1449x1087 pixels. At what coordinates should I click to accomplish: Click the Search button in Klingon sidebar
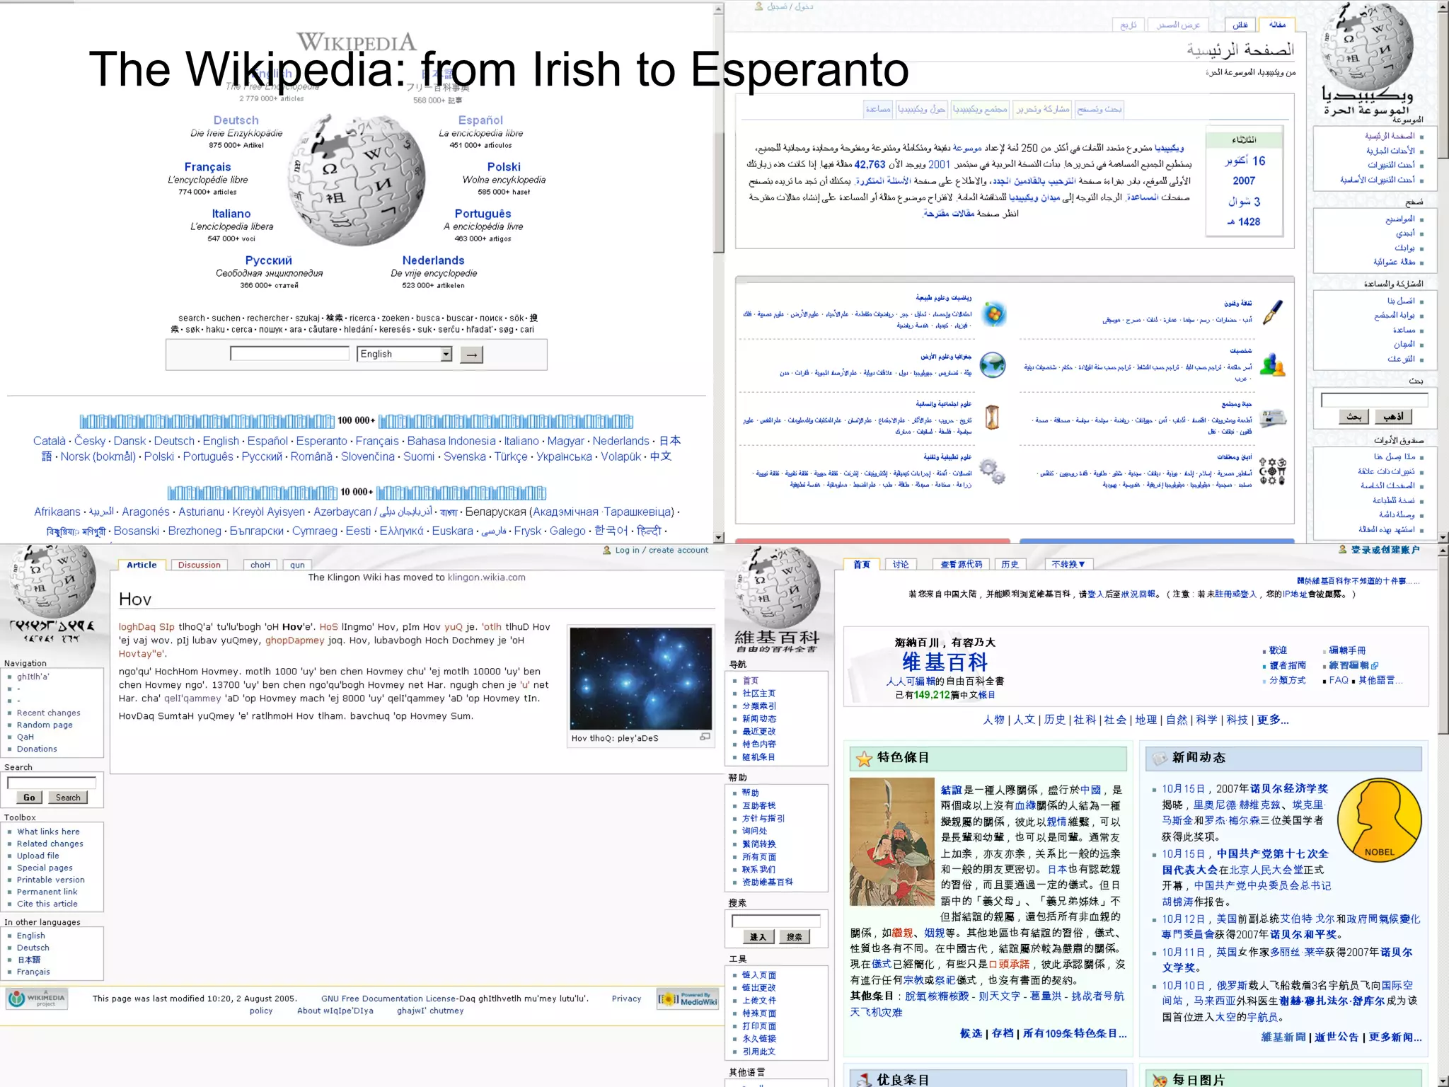tap(68, 798)
